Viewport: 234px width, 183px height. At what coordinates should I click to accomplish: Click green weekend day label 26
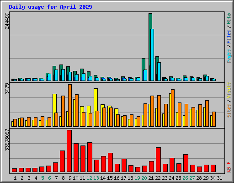(185, 178)
